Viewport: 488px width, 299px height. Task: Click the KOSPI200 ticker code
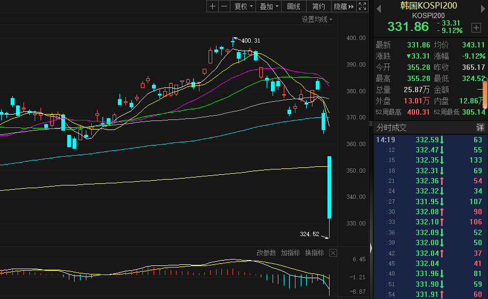(428, 15)
